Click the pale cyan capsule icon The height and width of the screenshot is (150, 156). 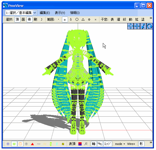coord(57,144)
